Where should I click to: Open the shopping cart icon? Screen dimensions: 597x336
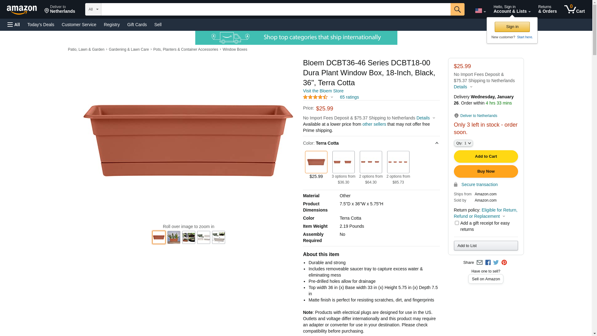pos(575,9)
